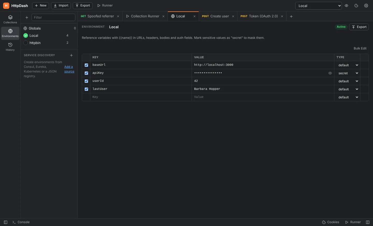This screenshot has height=226, width=373.
Task: Click the green active check on Local
Action: pos(26,35)
